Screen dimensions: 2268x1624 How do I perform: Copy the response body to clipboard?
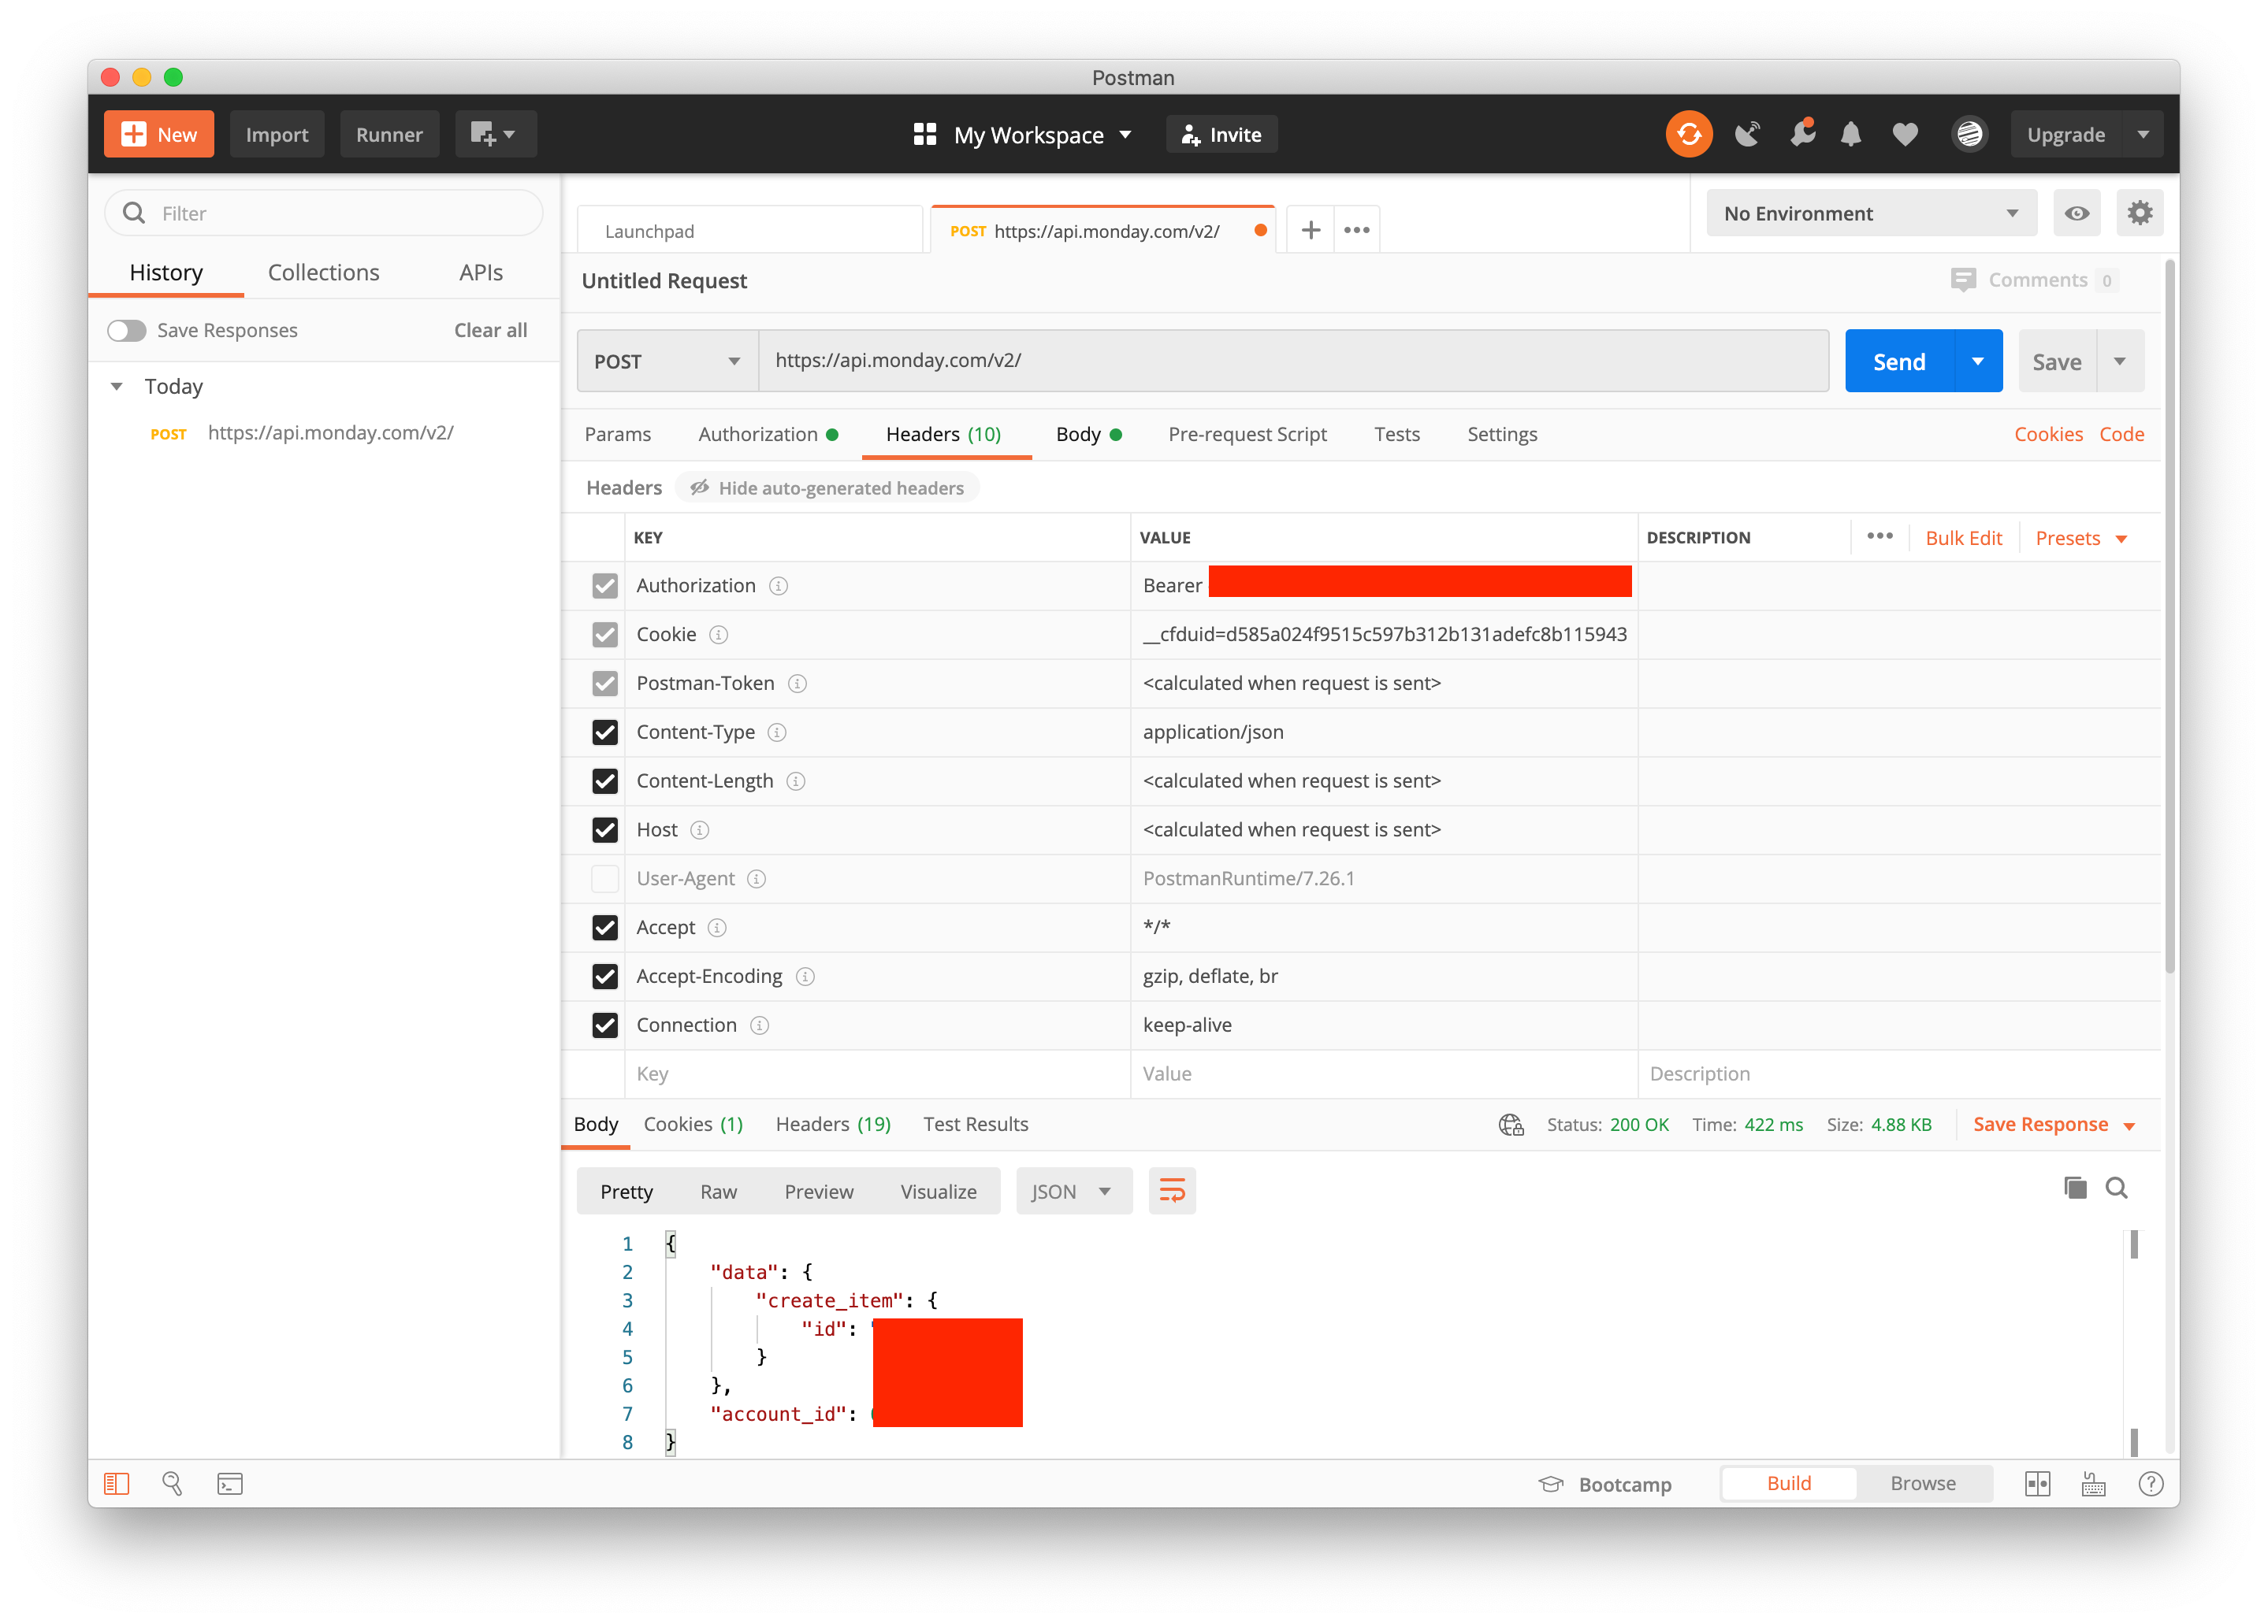click(x=2075, y=1188)
